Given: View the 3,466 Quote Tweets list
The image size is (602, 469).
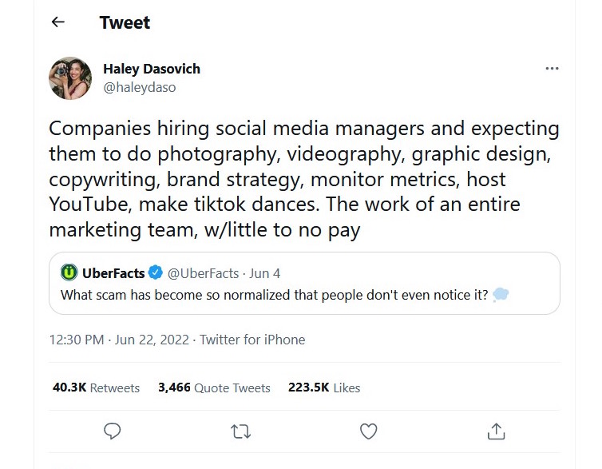Looking at the screenshot, I should click(214, 388).
